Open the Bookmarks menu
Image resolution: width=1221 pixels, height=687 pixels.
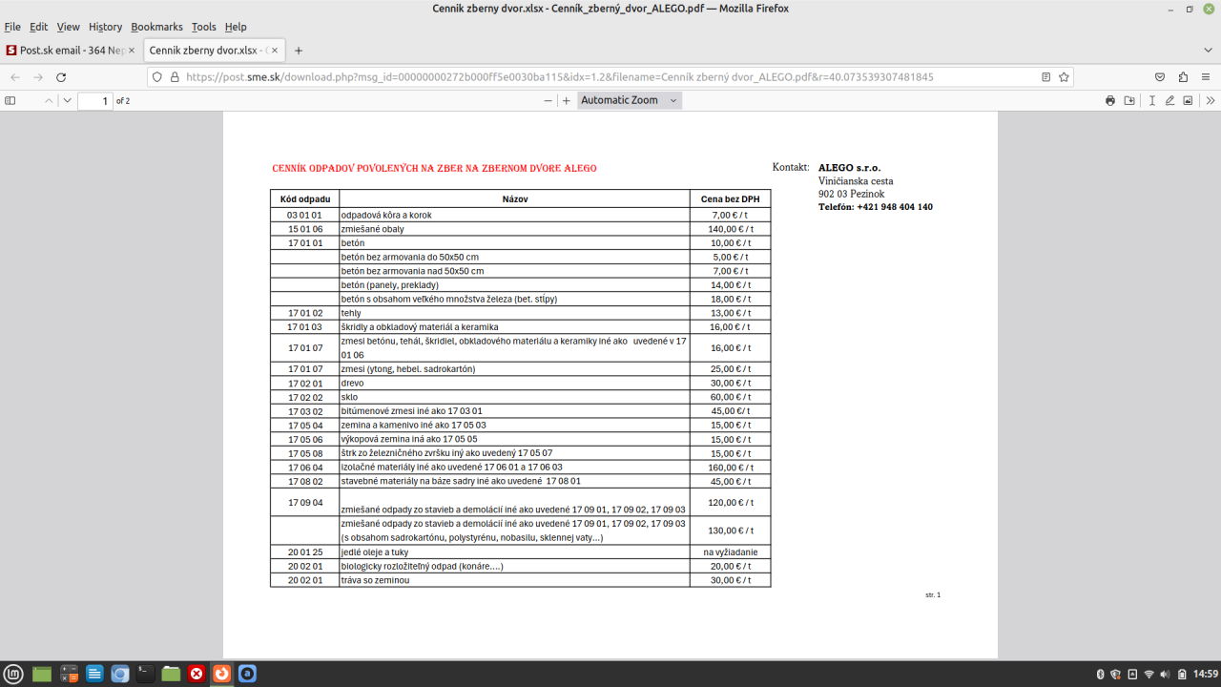[156, 27]
